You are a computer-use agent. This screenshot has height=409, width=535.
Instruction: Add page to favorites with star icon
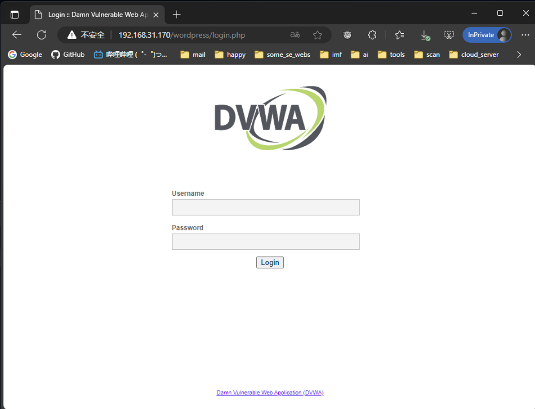pyautogui.click(x=317, y=35)
